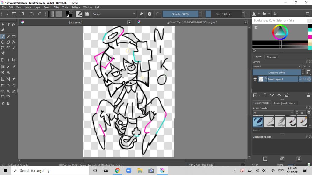Open the brush preset chooser grid

click(87, 14)
